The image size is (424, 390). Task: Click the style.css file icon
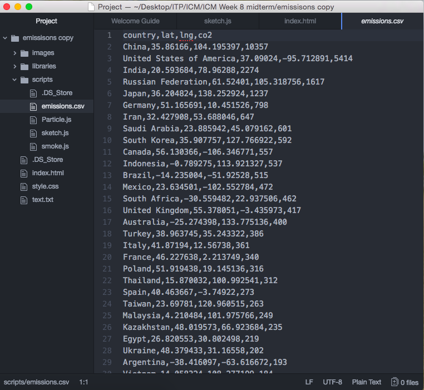pyautogui.click(x=24, y=186)
